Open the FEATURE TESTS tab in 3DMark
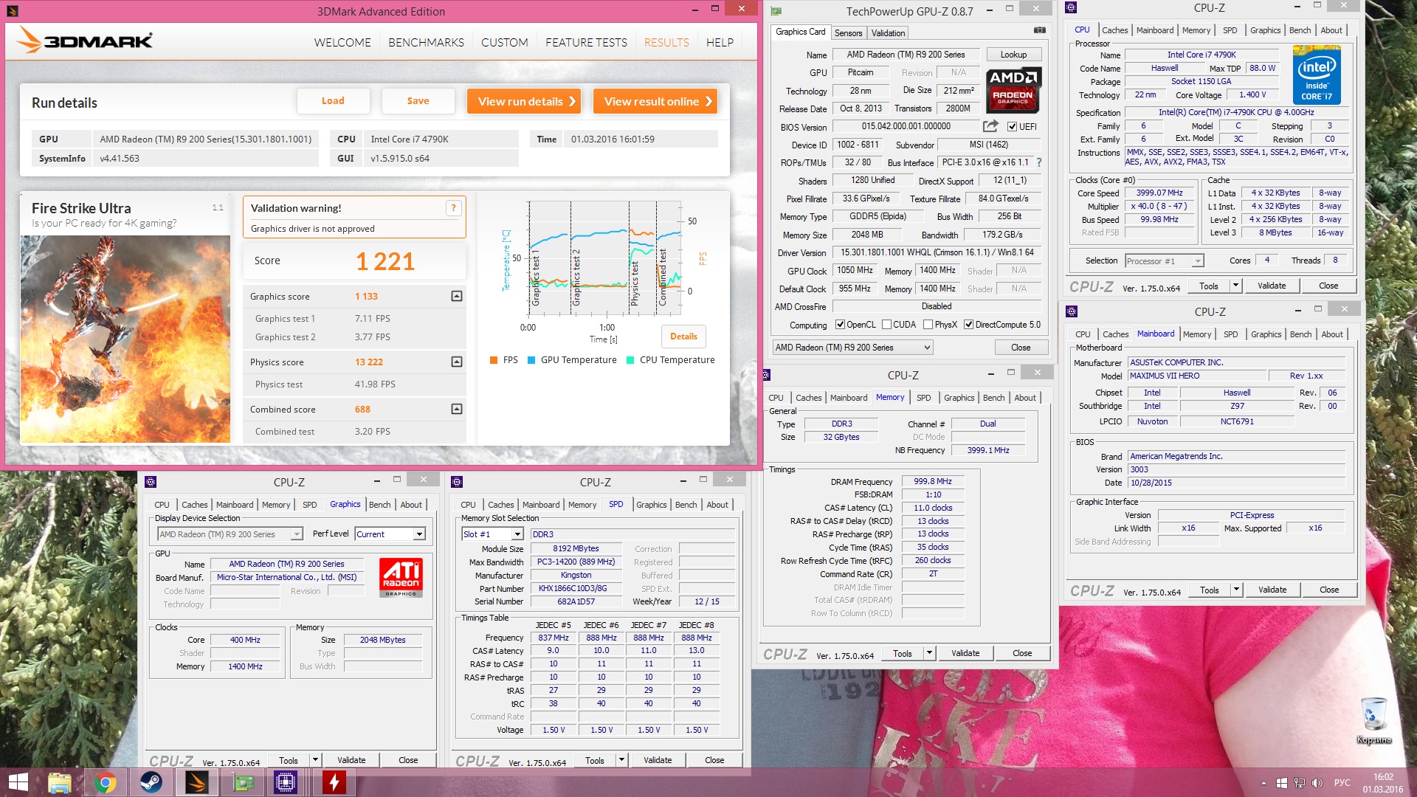1417x797 pixels. tap(586, 43)
